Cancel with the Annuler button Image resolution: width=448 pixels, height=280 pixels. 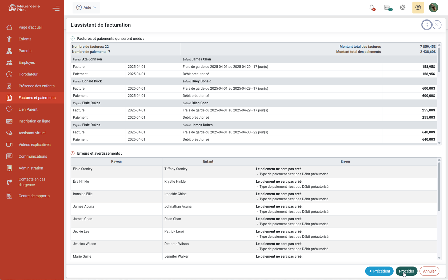point(429,271)
